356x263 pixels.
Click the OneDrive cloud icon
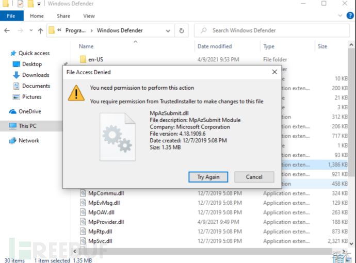point(13,111)
